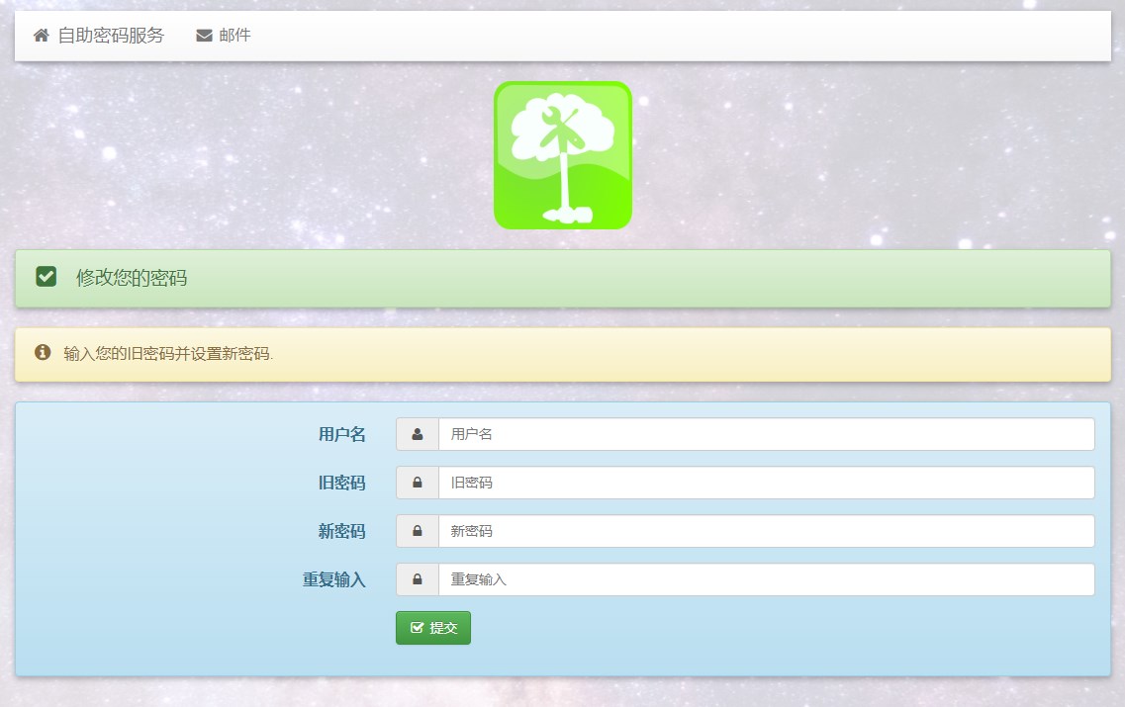The height and width of the screenshot is (707, 1125).
Task: Click the 修改您的密码 heading text
Action: pos(132,278)
